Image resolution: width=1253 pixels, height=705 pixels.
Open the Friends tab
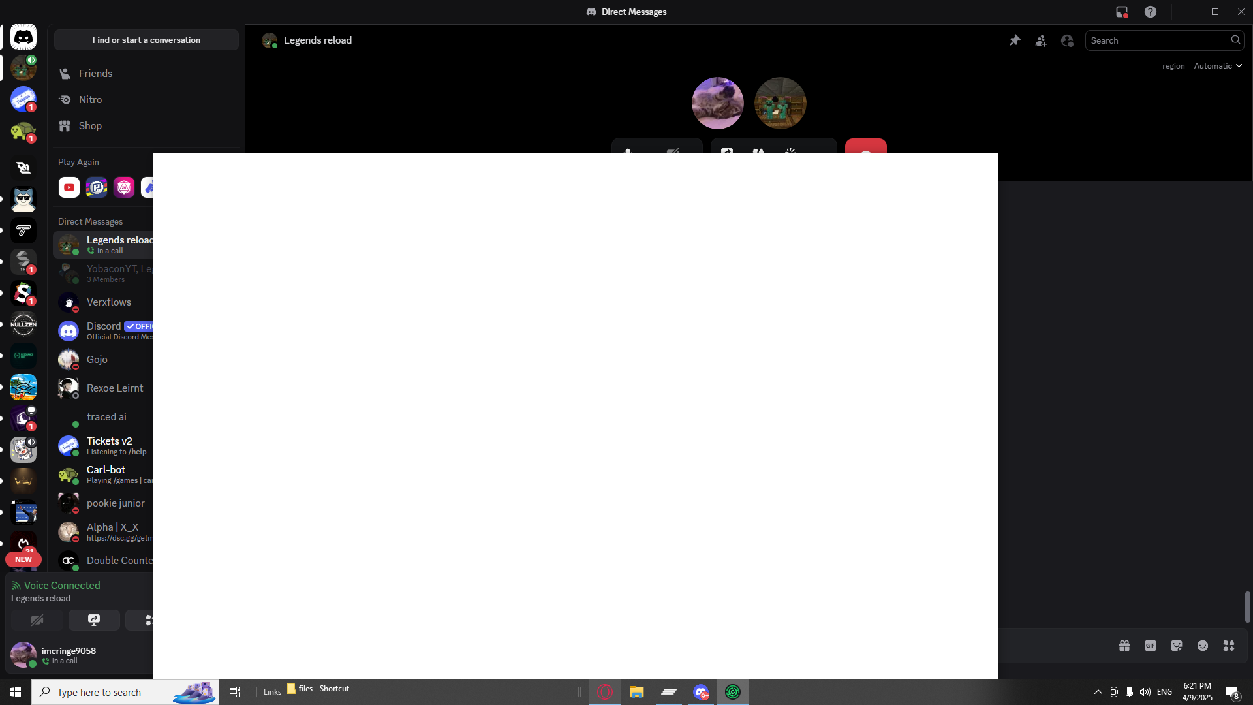click(147, 74)
